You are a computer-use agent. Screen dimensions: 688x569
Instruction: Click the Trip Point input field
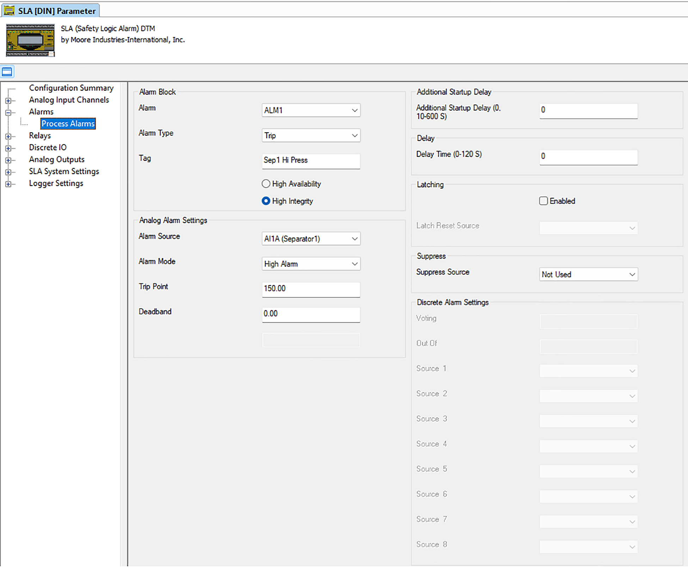click(x=311, y=289)
